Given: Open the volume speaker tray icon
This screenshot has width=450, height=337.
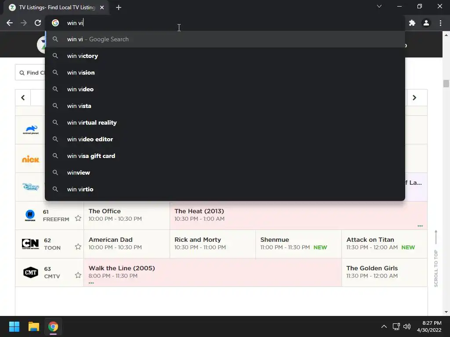Looking at the screenshot, I should 407,326.
